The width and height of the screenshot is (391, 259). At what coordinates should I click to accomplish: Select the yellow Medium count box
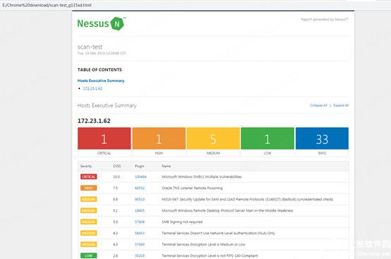[213, 138]
